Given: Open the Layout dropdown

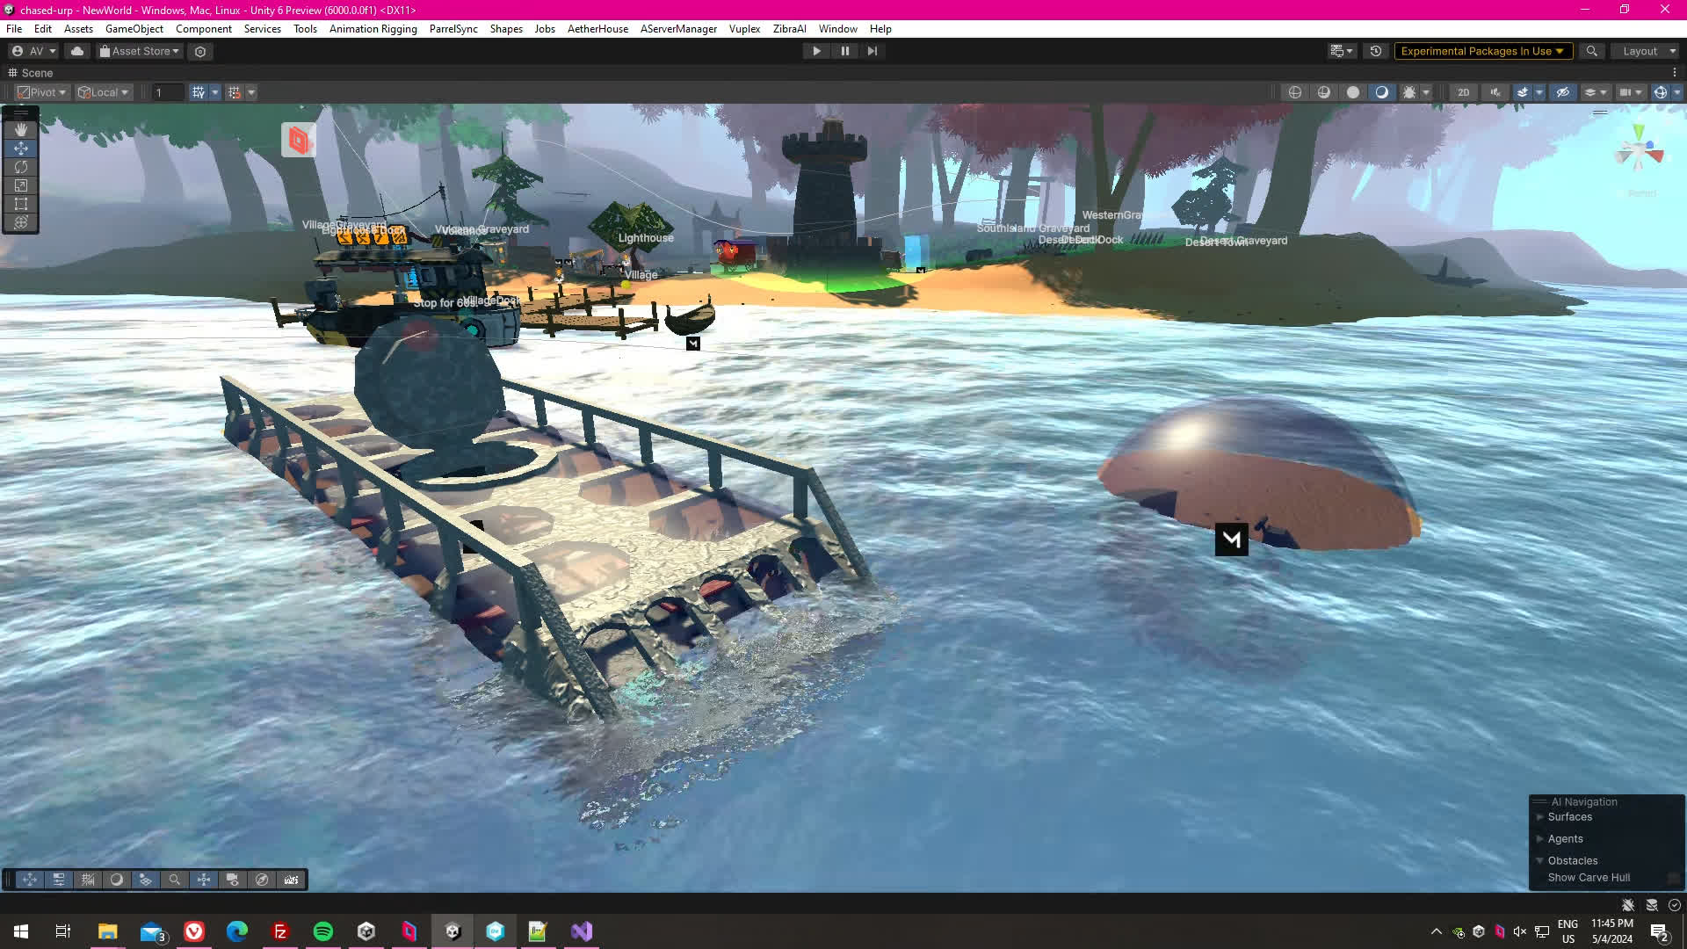Looking at the screenshot, I should [1646, 51].
